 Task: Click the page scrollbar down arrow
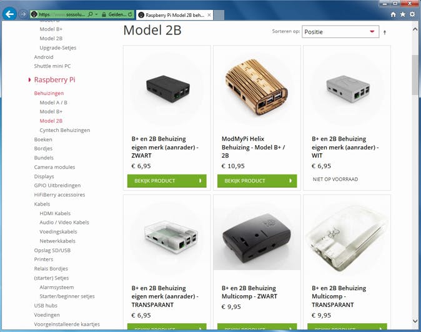pyautogui.click(x=415, y=321)
